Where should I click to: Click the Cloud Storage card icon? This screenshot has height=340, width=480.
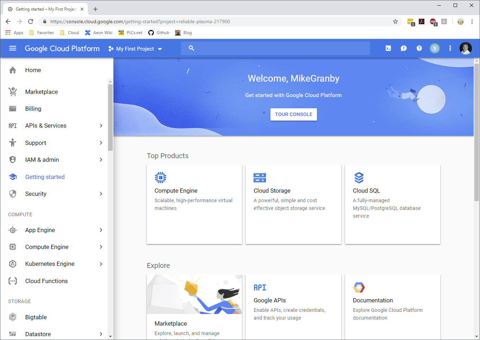pos(260,178)
